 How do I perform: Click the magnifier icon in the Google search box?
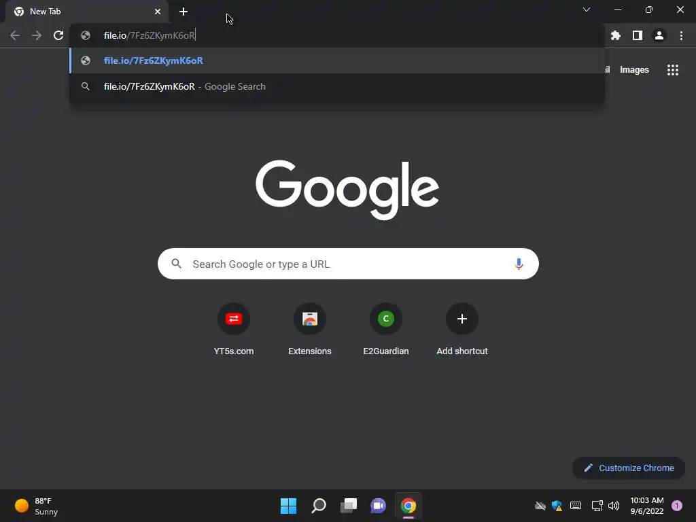pos(176,264)
